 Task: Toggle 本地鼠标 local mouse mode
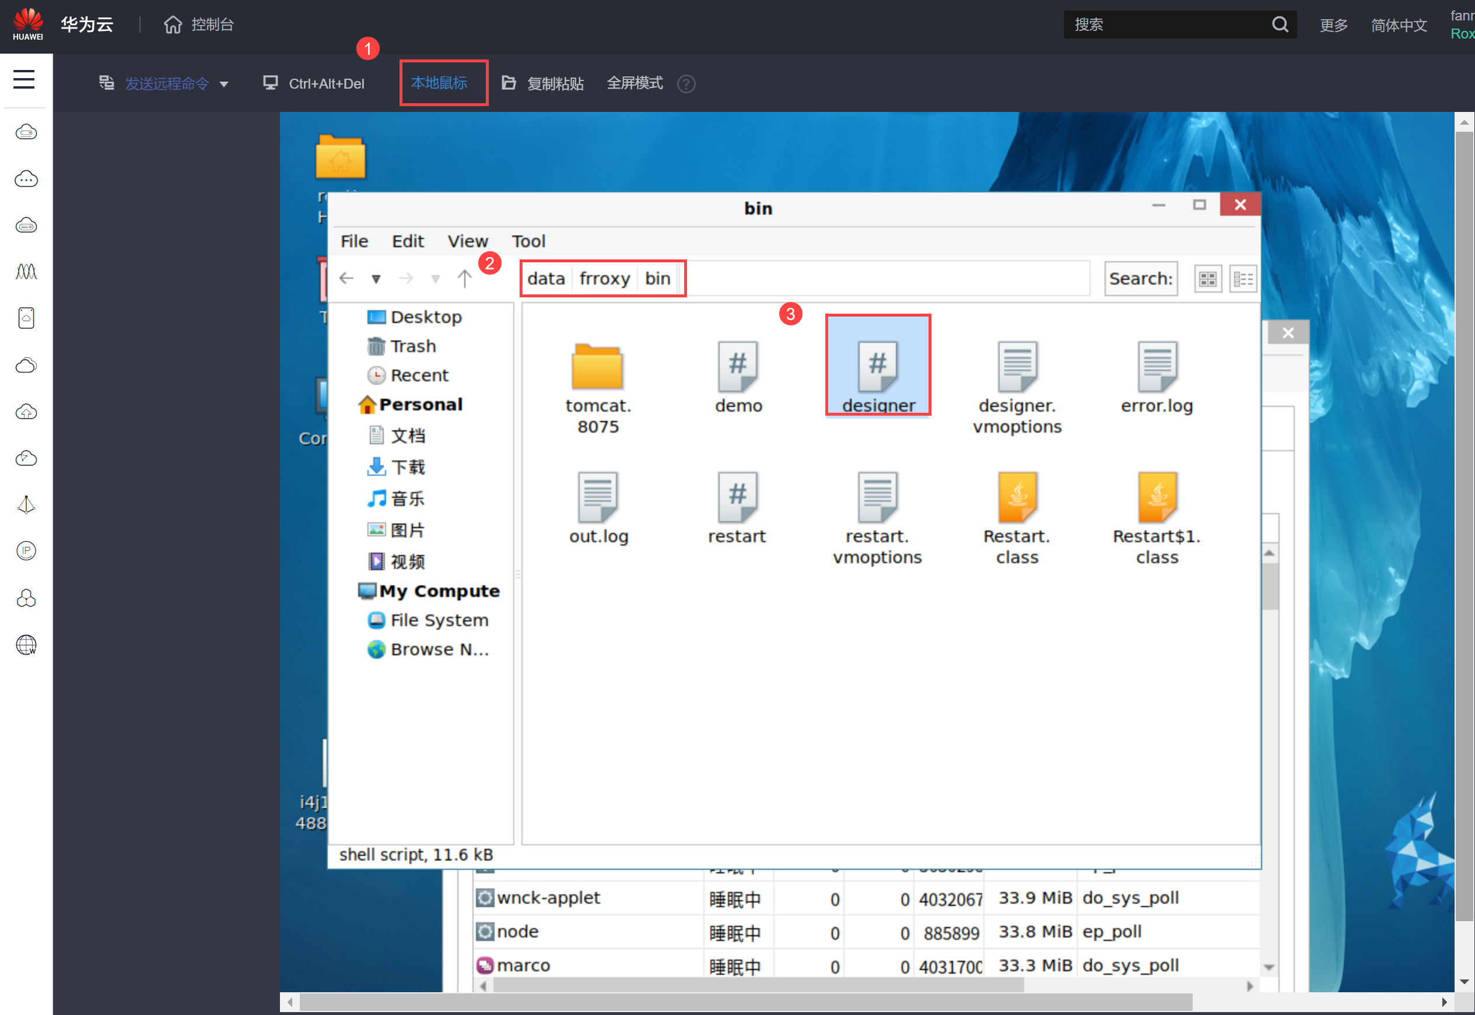439,83
